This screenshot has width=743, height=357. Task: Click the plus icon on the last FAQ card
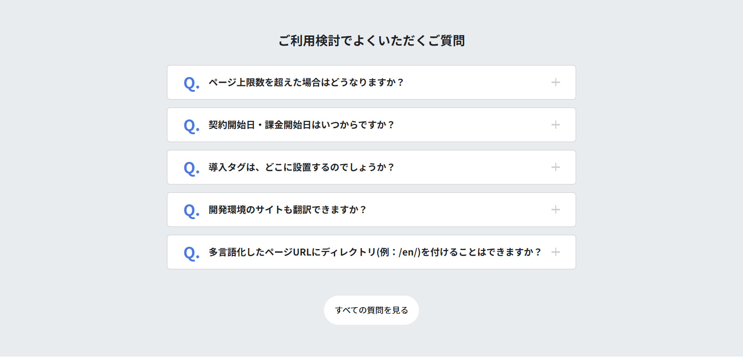[555, 252]
